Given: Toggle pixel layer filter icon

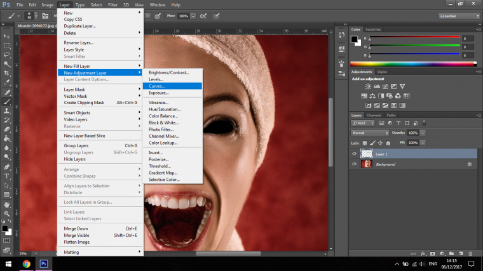Looking at the screenshot, I should coord(382,123).
